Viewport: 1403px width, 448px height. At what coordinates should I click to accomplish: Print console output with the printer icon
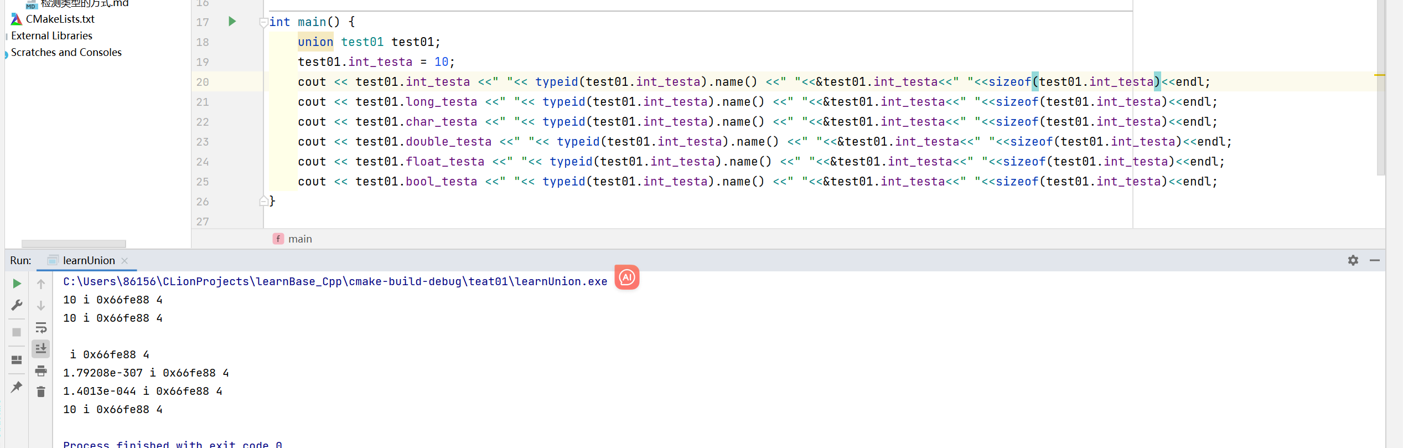click(x=41, y=370)
